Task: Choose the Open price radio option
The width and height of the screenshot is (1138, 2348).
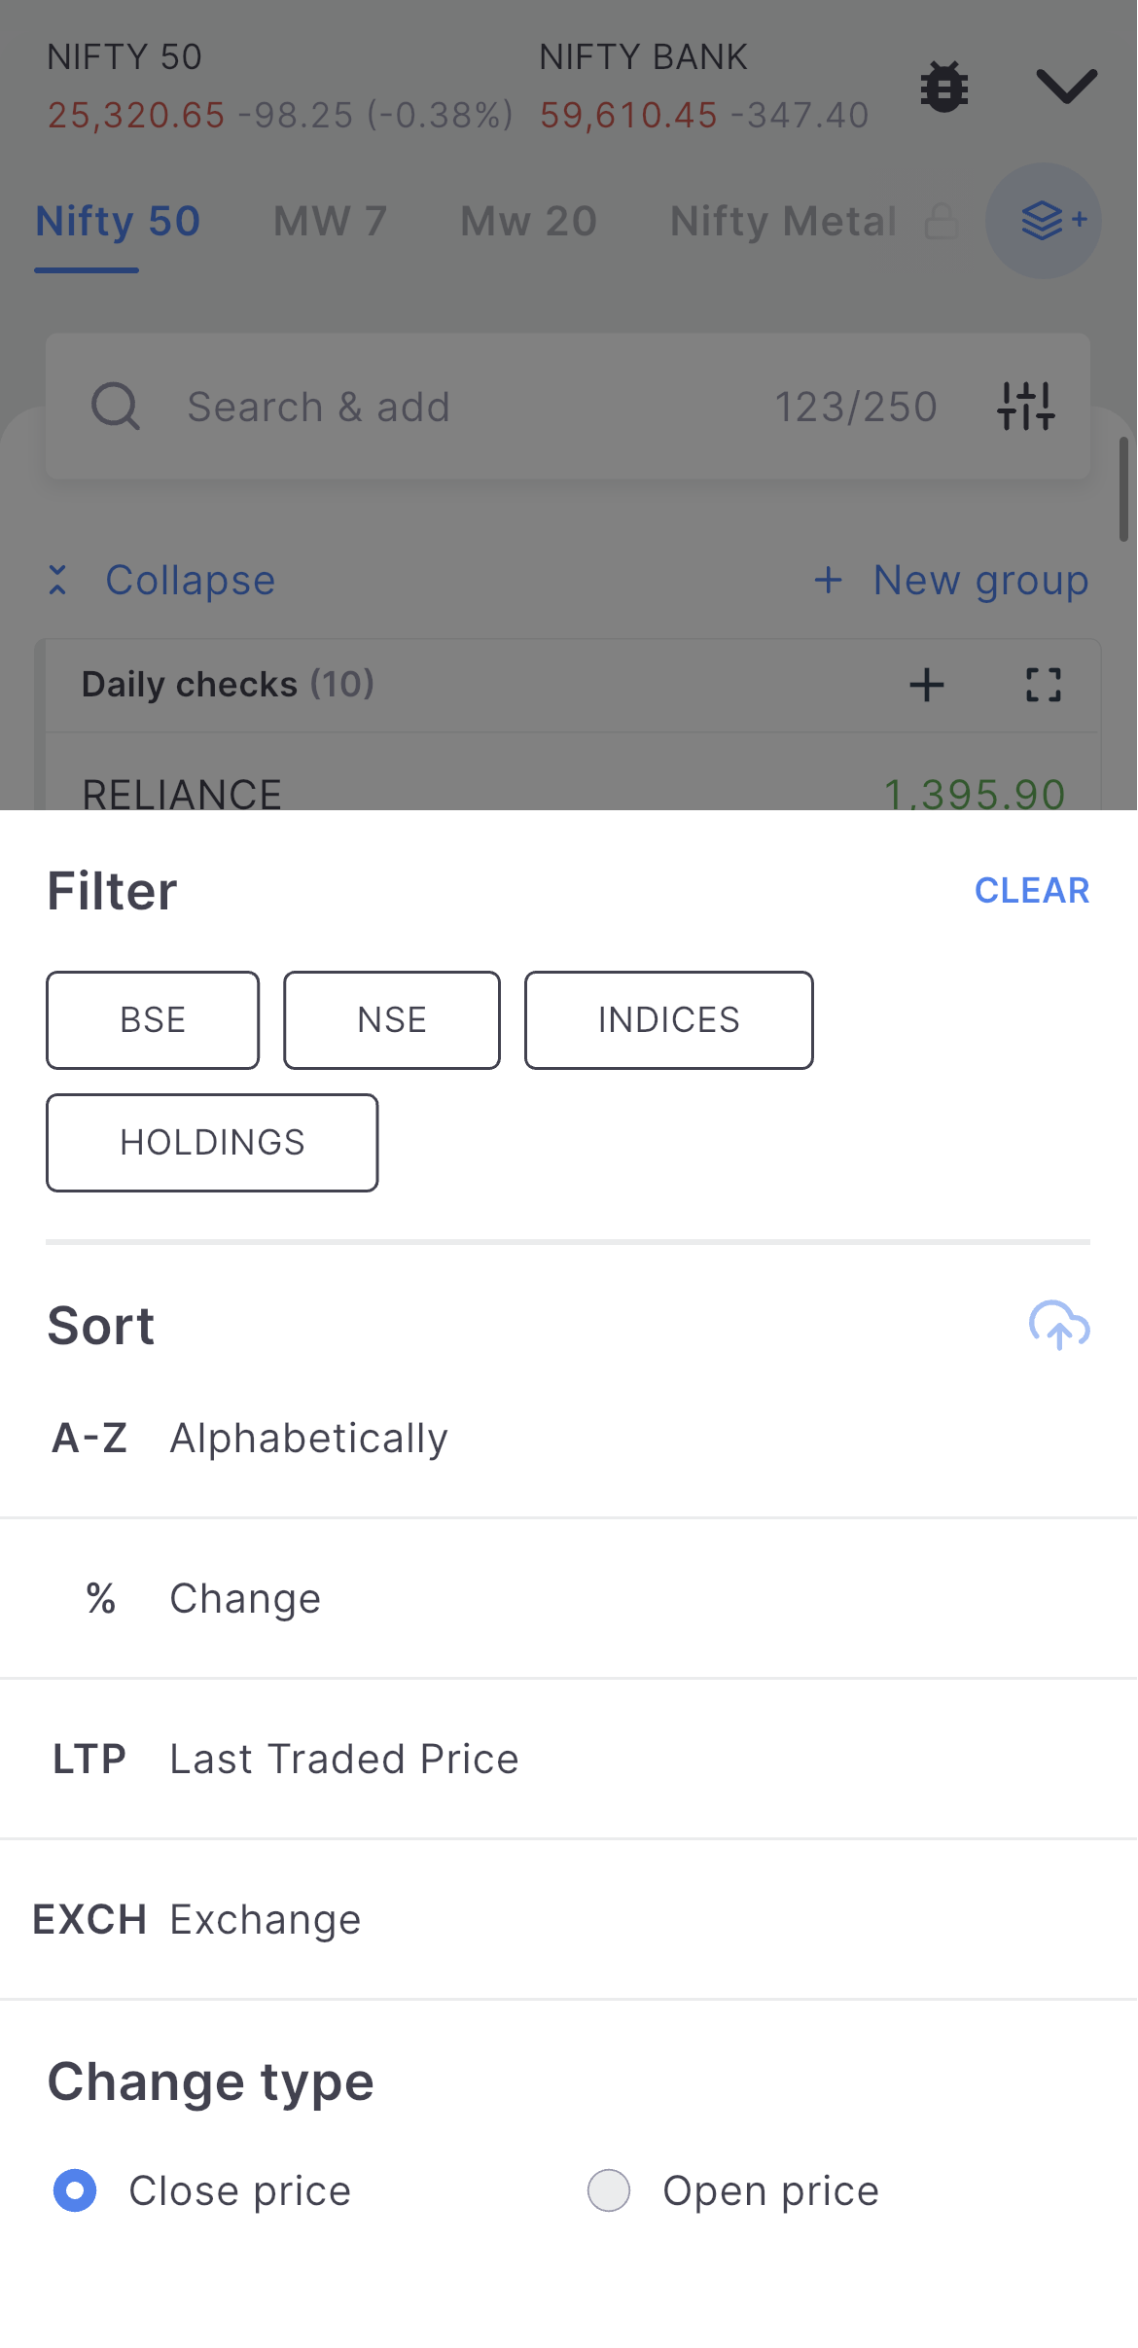Action: pos(609,2190)
